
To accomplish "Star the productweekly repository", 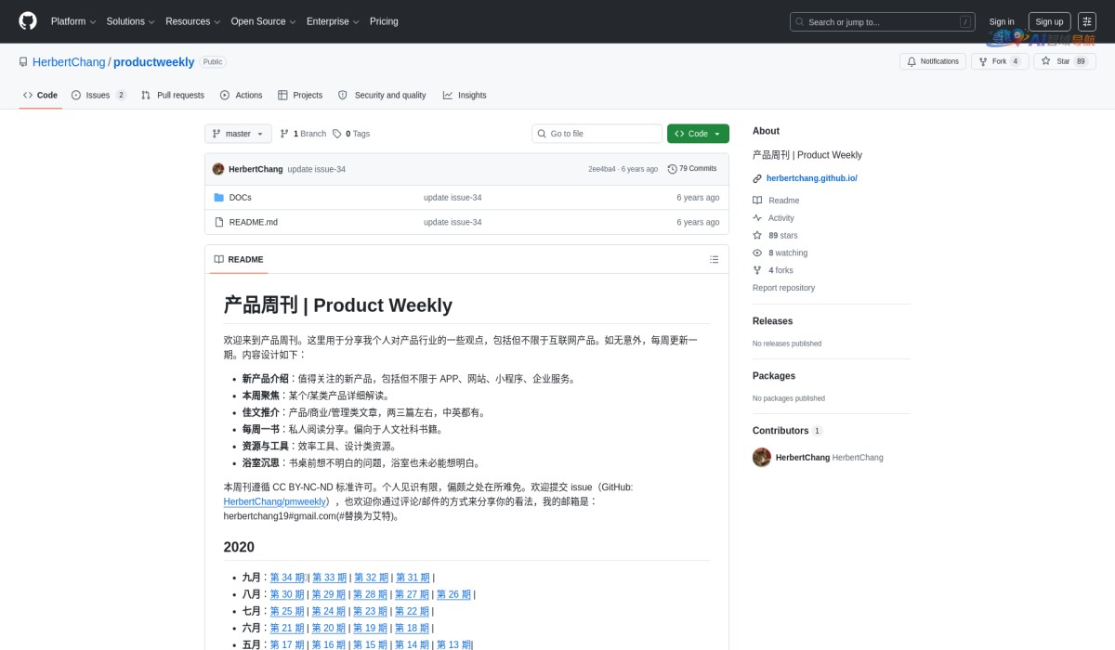I will coord(1056,61).
